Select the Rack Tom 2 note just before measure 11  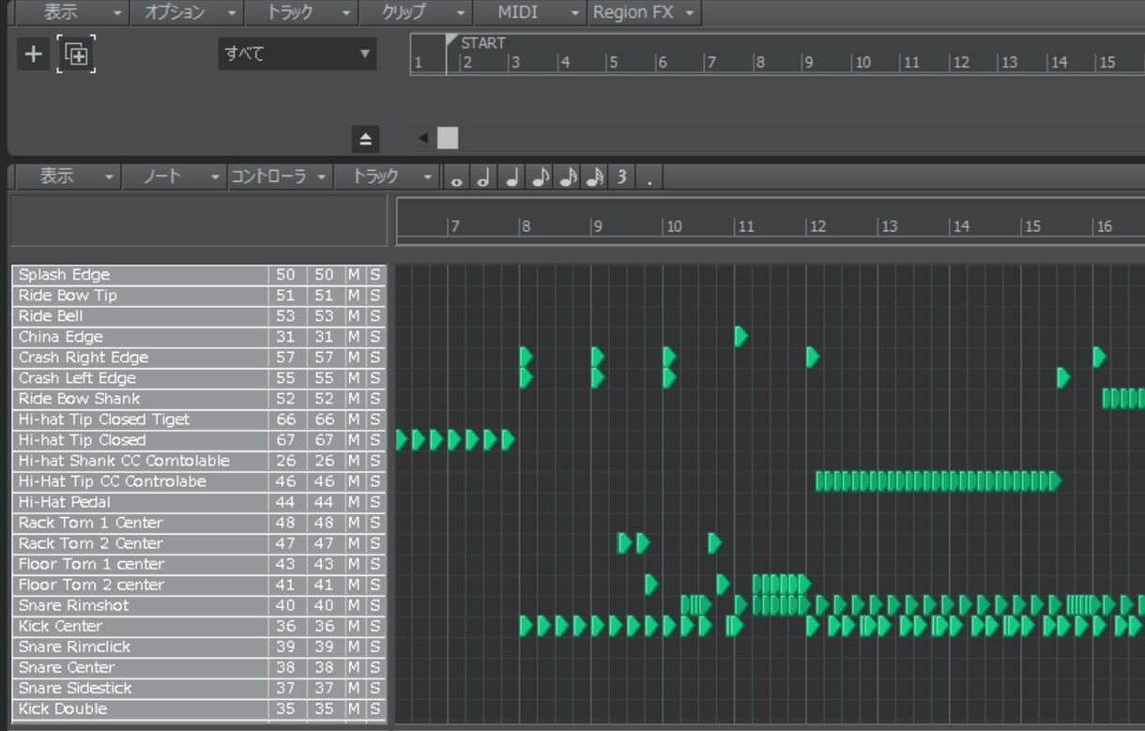pyautogui.click(x=714, y=542)
